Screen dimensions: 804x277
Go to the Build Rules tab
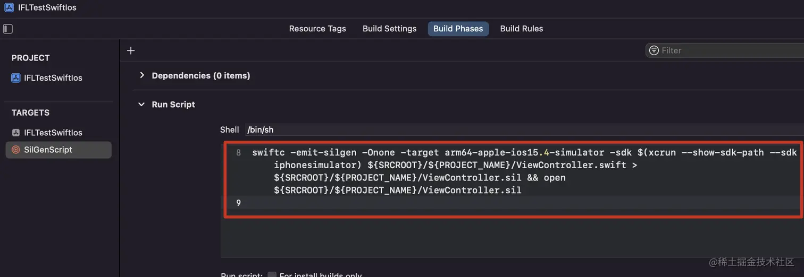click(x=521, y=29)
